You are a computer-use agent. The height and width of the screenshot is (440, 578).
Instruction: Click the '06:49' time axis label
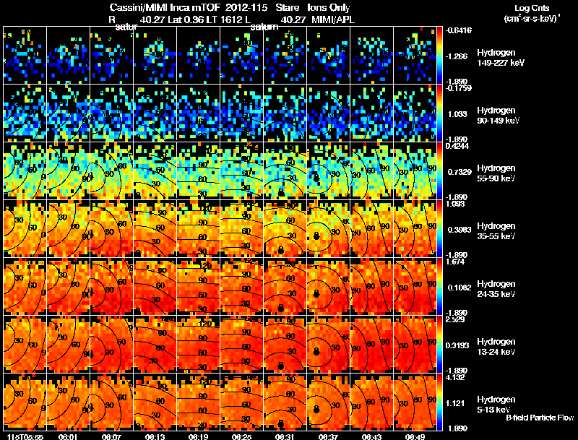coord(415,436)
